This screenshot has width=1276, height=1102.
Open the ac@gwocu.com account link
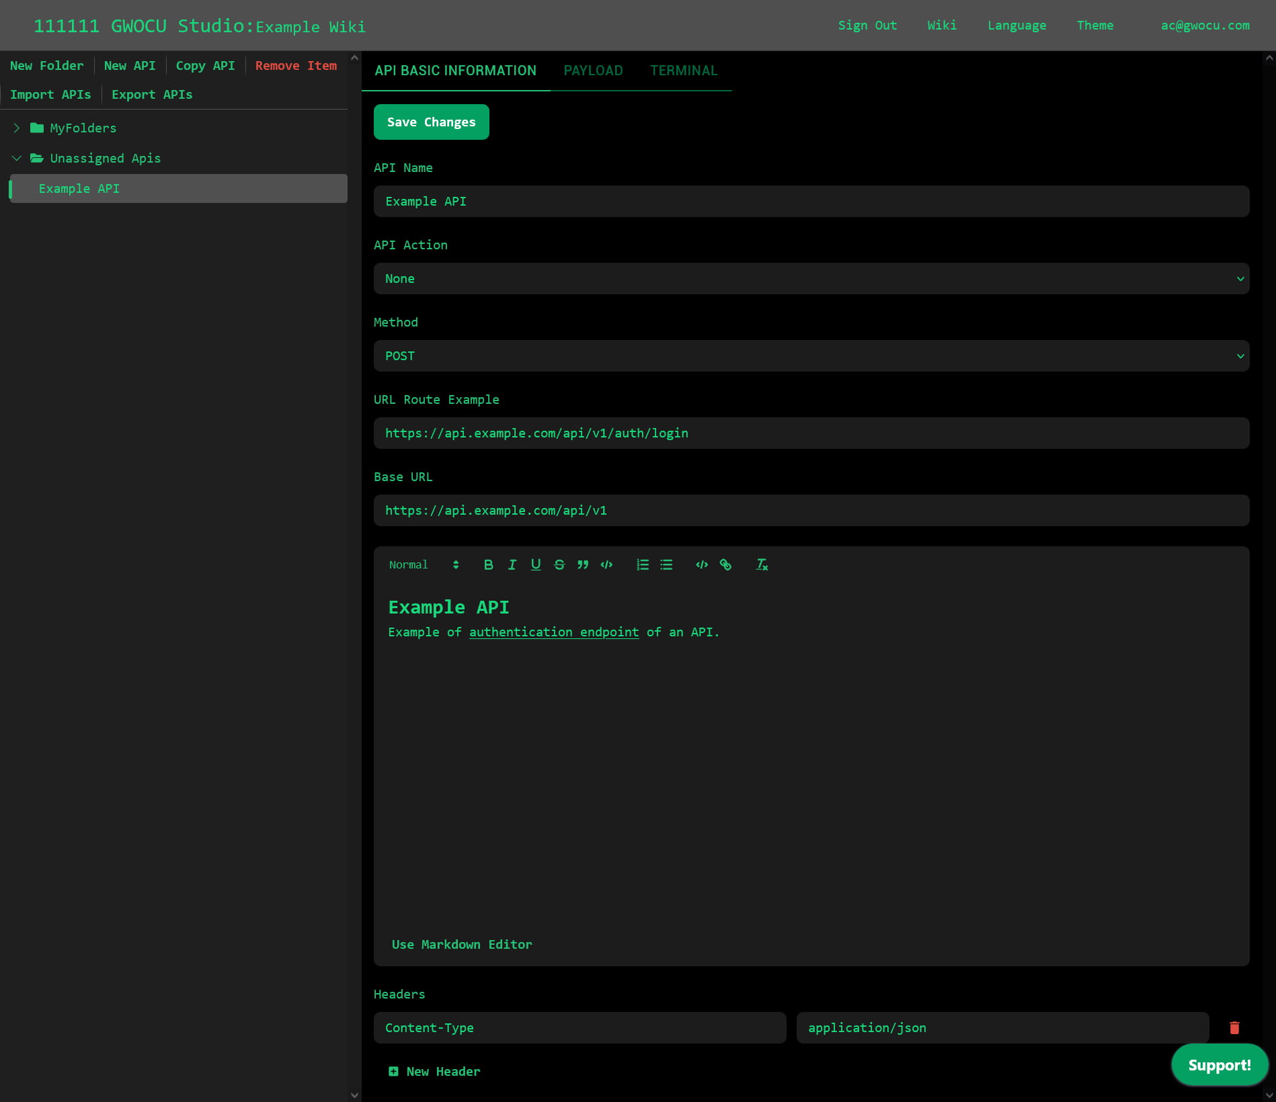(1205, 26)
